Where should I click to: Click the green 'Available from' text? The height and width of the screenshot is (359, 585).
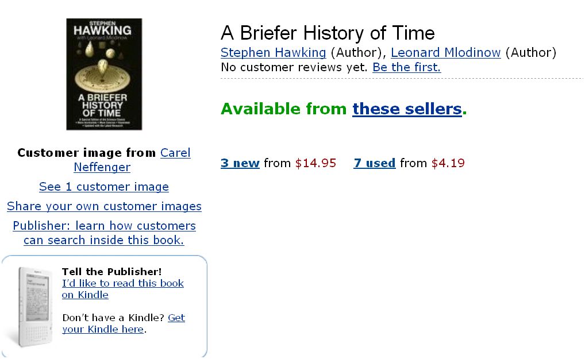coord(283,109)
